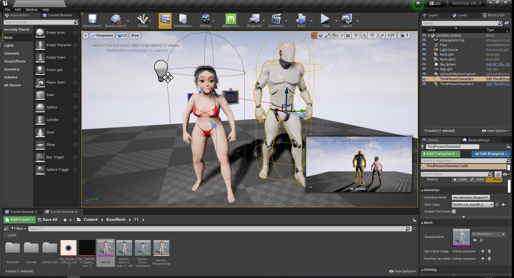The width and height of the screenshot is (514, 278).
Task: Select the scale gizmo tool in viewport
Action: (x=327, y=36)
